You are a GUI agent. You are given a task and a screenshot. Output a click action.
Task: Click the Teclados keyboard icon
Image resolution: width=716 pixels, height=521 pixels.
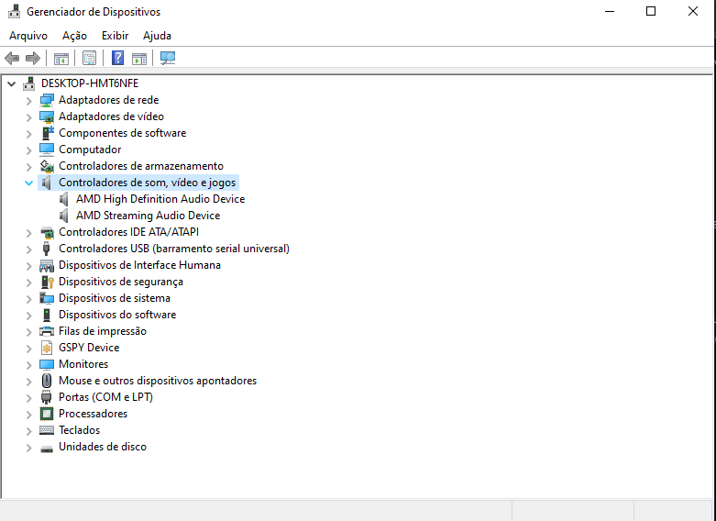click(47, 430)
